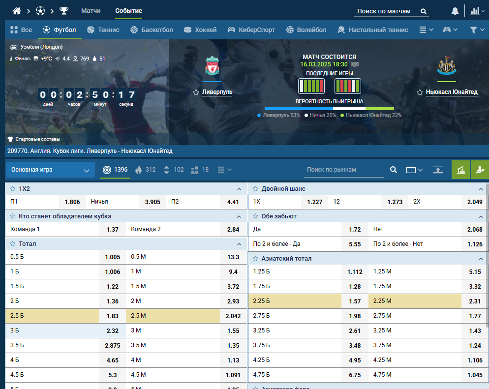Collapse the Тотал section
Image resolution: width=489 pixels, height=389 pixels.
tap(239, 244)
